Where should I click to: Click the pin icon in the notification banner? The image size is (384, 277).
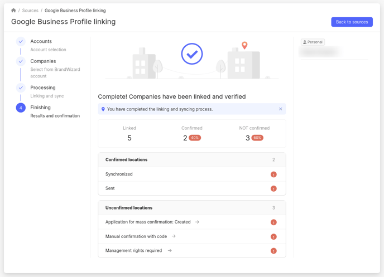pyautogui.click(x=103, y=109)
